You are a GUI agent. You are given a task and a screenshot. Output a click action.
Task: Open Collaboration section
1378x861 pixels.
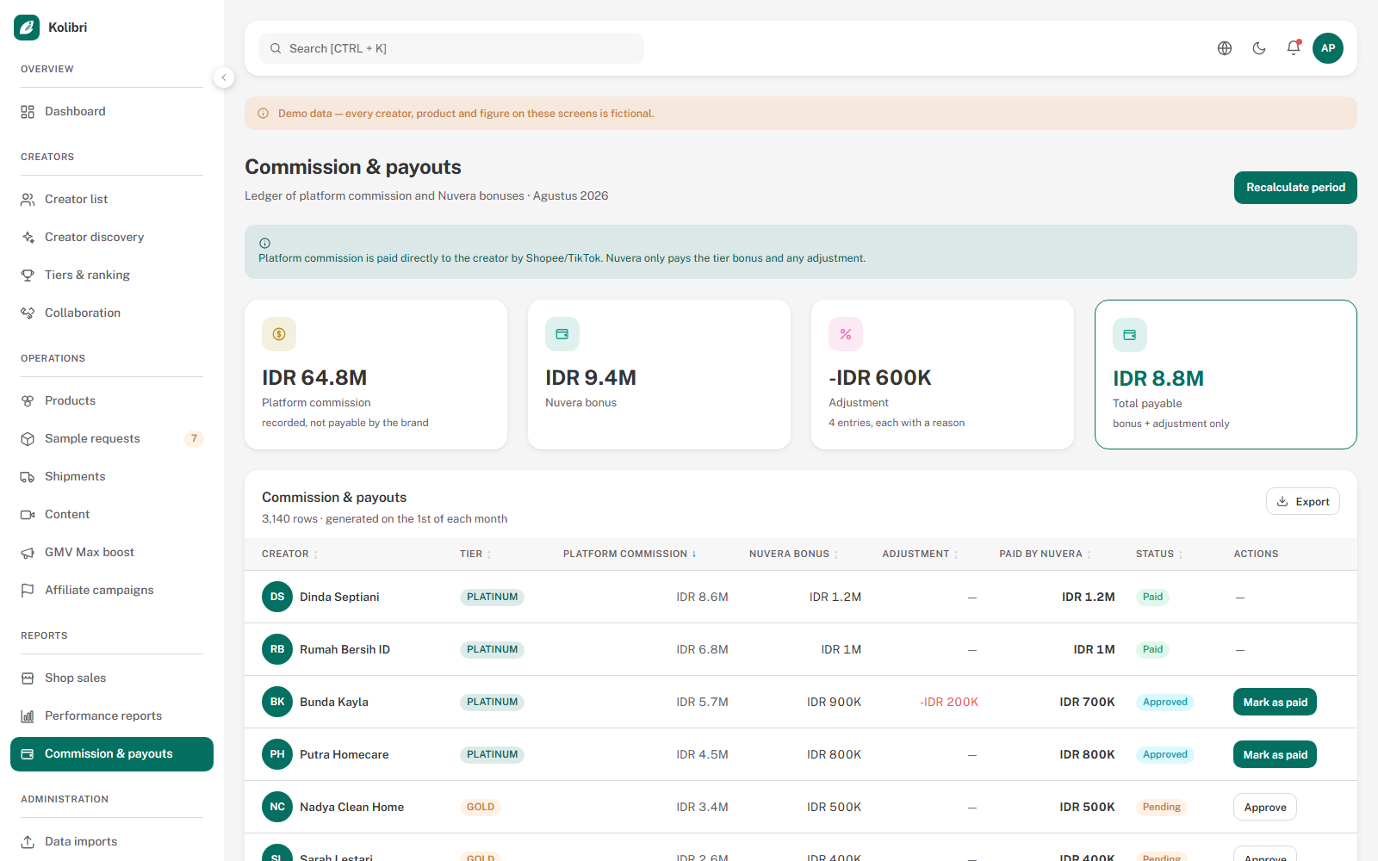(x=112, y=313)
